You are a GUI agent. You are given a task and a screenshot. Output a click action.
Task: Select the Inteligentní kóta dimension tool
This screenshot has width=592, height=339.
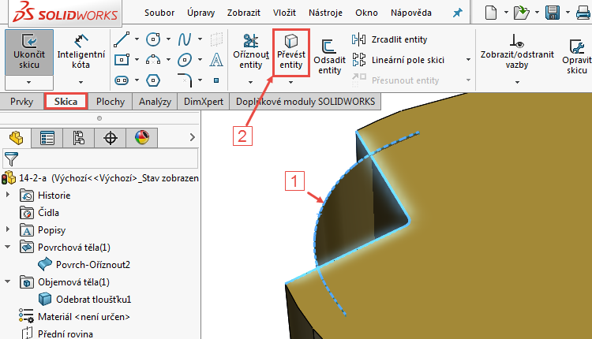(81, 52)
